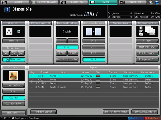Switch to the NUMERISER tab
161x120 pixels.
(133, 2)
